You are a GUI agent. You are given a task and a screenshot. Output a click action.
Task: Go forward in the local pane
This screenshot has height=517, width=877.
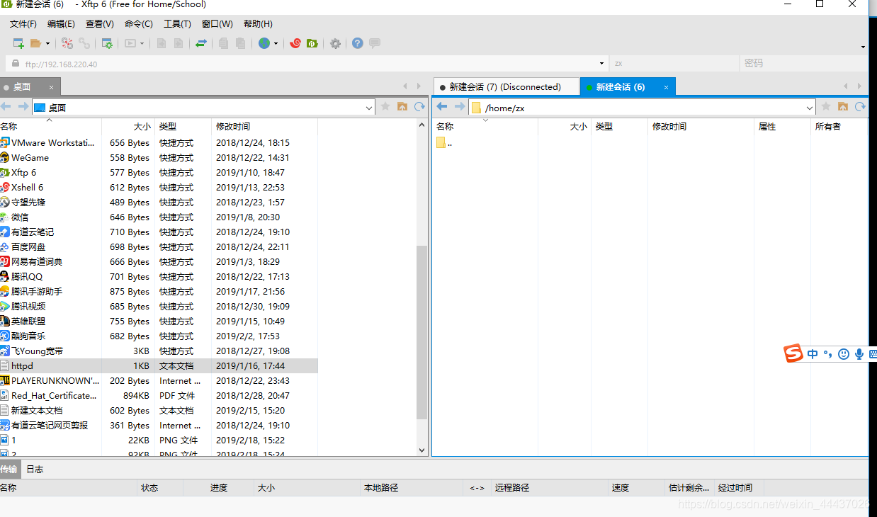coord(23,107)
